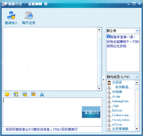The image size is (143, 136).
Task: Open the smiley emoticon picker
Action: [x=7, y=94]
